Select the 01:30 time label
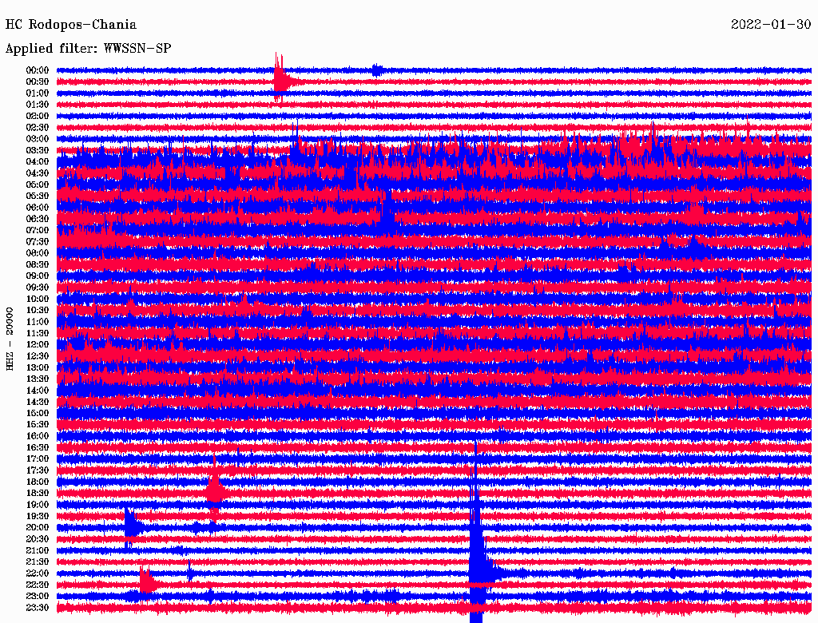 pos(37,105)
